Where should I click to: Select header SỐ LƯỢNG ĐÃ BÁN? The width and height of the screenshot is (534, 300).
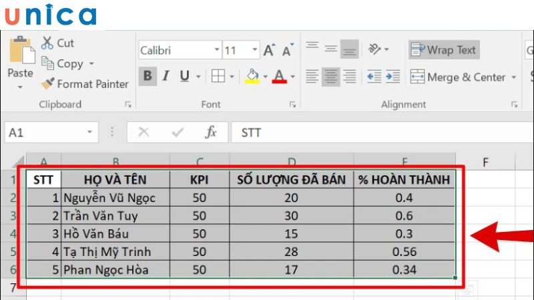coord(292,179)
